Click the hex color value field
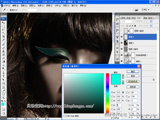Screen dimensions: 160x120 pos(117,118)
